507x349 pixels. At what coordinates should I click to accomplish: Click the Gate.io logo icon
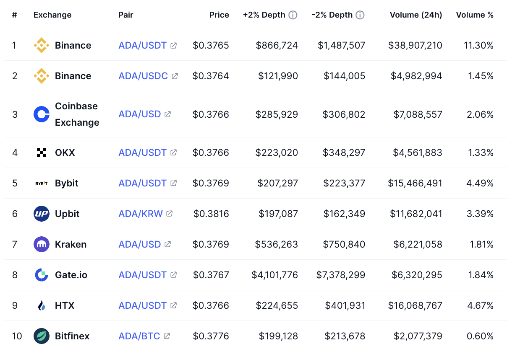pos(42,275)
